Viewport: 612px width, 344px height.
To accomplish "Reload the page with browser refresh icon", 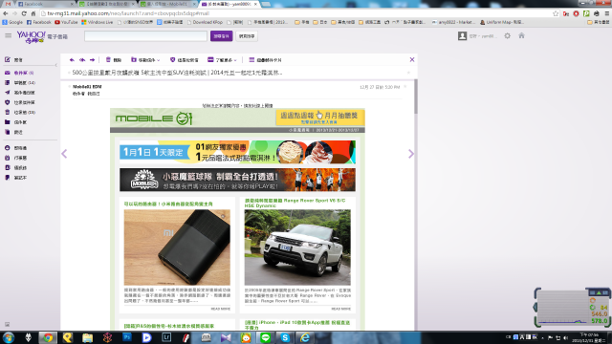I will point(24,13).
